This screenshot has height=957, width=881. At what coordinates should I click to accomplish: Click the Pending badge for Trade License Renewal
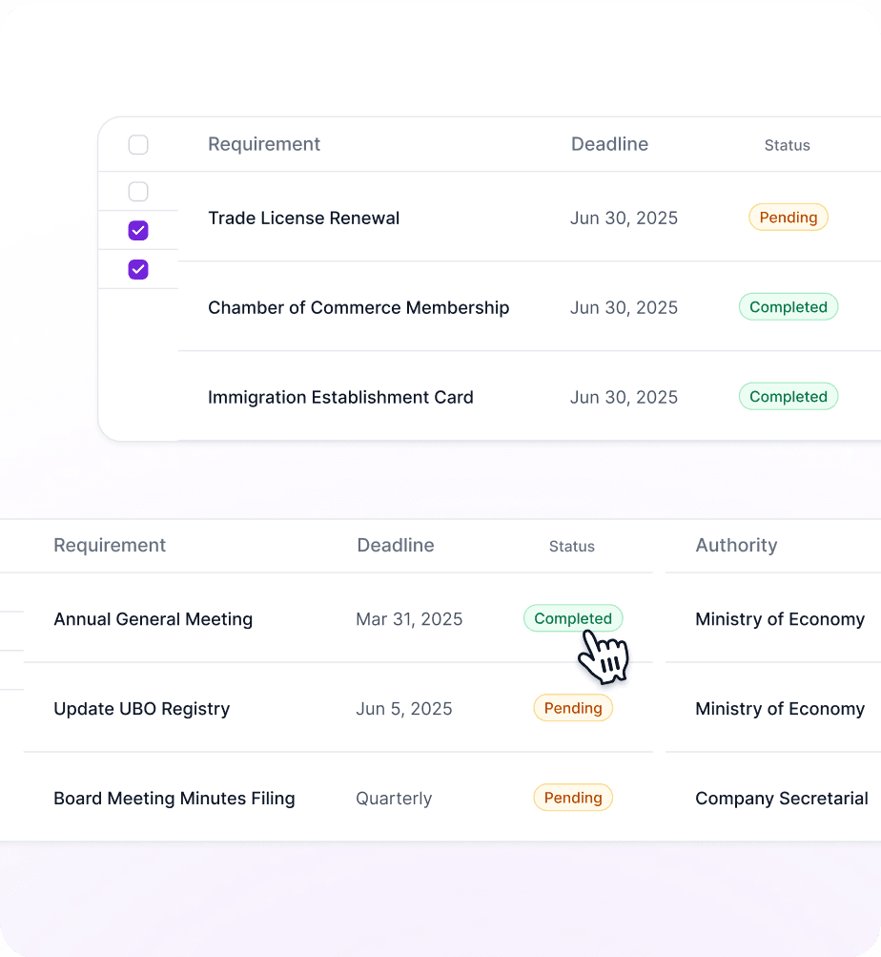[788, 218]
